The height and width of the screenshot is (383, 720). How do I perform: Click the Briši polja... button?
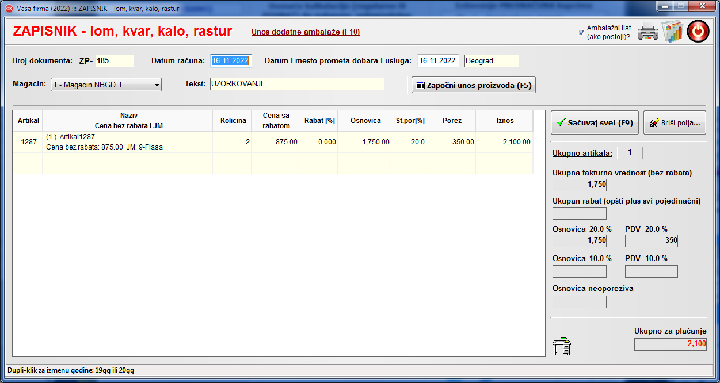[675, 122]
